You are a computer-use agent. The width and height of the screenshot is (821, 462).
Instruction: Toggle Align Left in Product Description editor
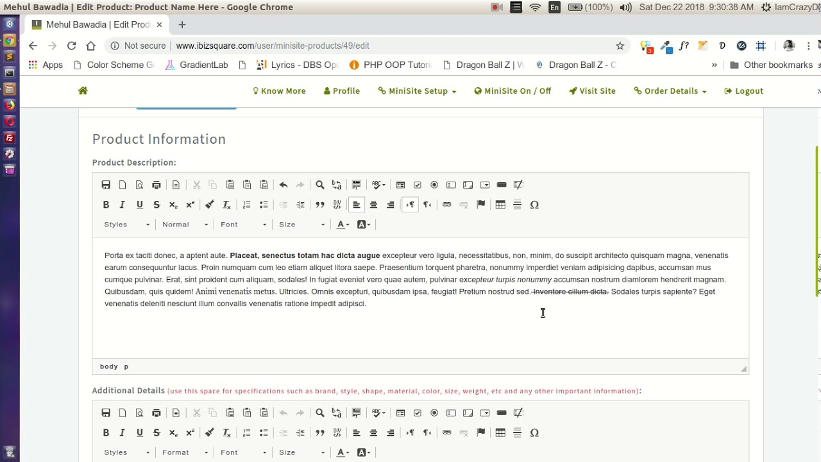[x=357, y=205]
